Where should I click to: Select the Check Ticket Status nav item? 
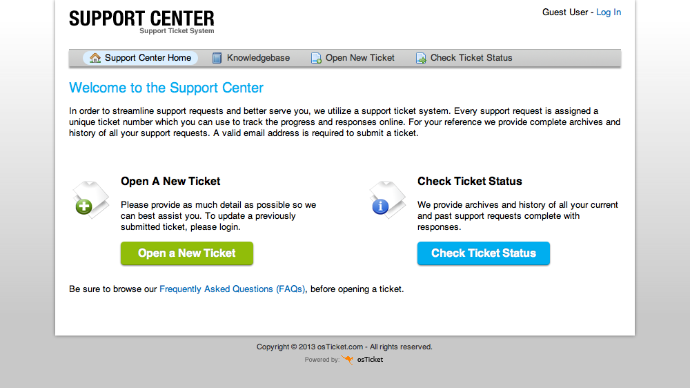464,58
